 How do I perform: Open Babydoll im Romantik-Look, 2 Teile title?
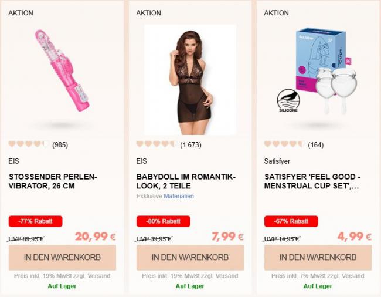pos(186,181)
